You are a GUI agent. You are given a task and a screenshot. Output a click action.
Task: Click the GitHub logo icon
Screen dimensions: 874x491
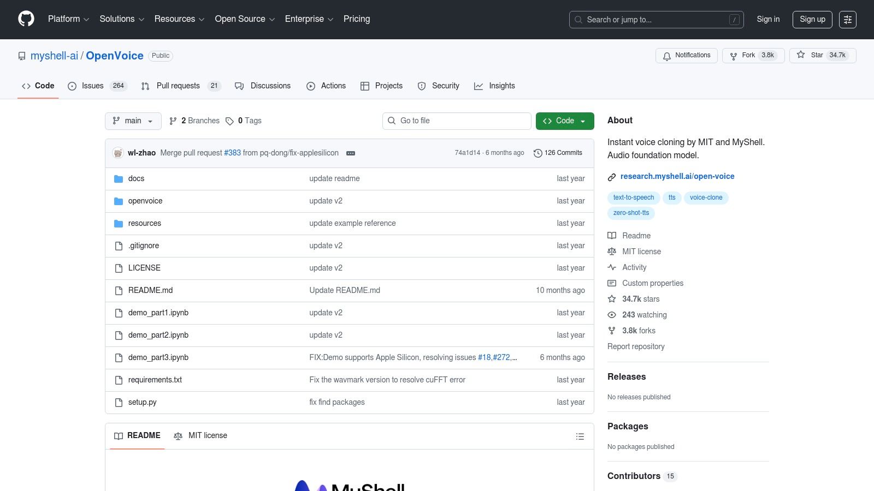click(x=26, y=19)
